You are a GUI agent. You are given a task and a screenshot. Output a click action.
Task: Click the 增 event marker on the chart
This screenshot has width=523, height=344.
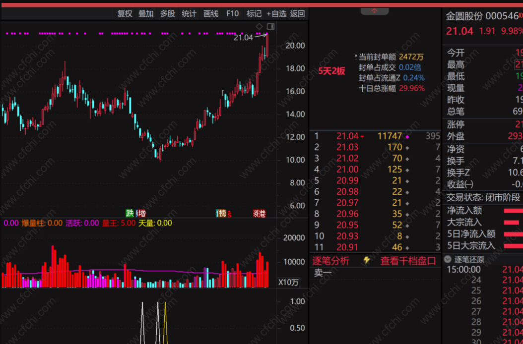[x=142, y=213]
